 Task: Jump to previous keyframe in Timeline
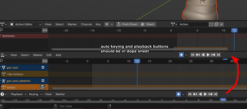(x=195, y=94)
